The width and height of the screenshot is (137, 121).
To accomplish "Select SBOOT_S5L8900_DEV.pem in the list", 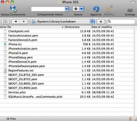I will (26, 84).
